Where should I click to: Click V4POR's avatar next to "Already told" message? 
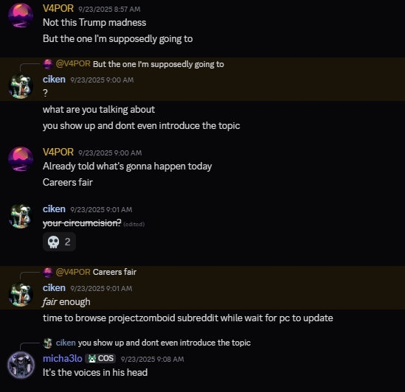pos(21,159)
